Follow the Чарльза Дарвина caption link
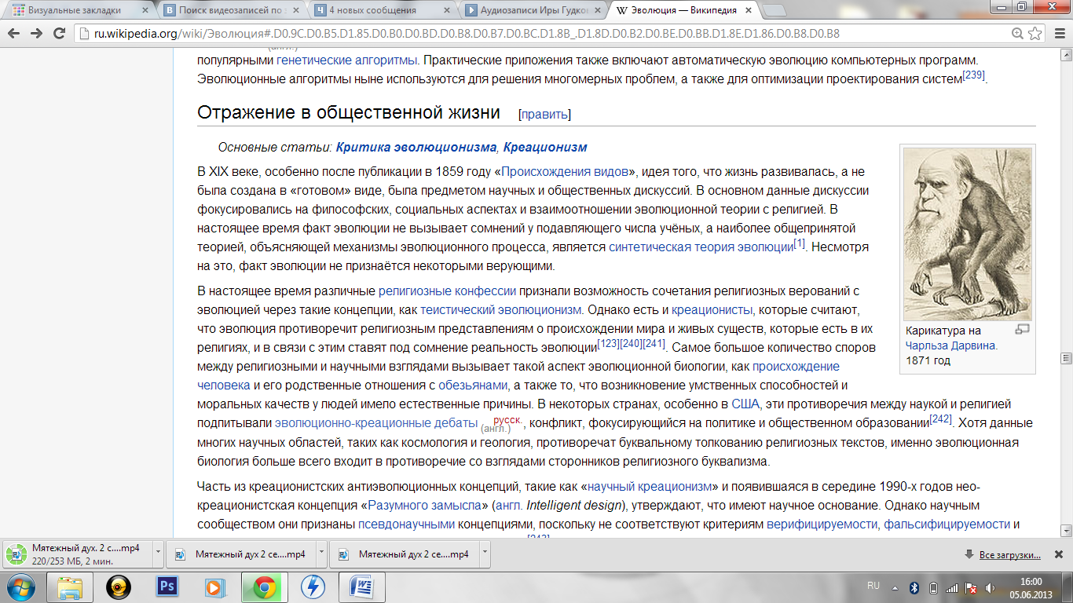Viewport: 1073px width, 603px height. point(950,345)
